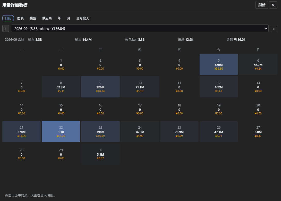Select day 12 cell showing 162M
Viewport: 281px width, 201px height.
[x=219, y=87]
